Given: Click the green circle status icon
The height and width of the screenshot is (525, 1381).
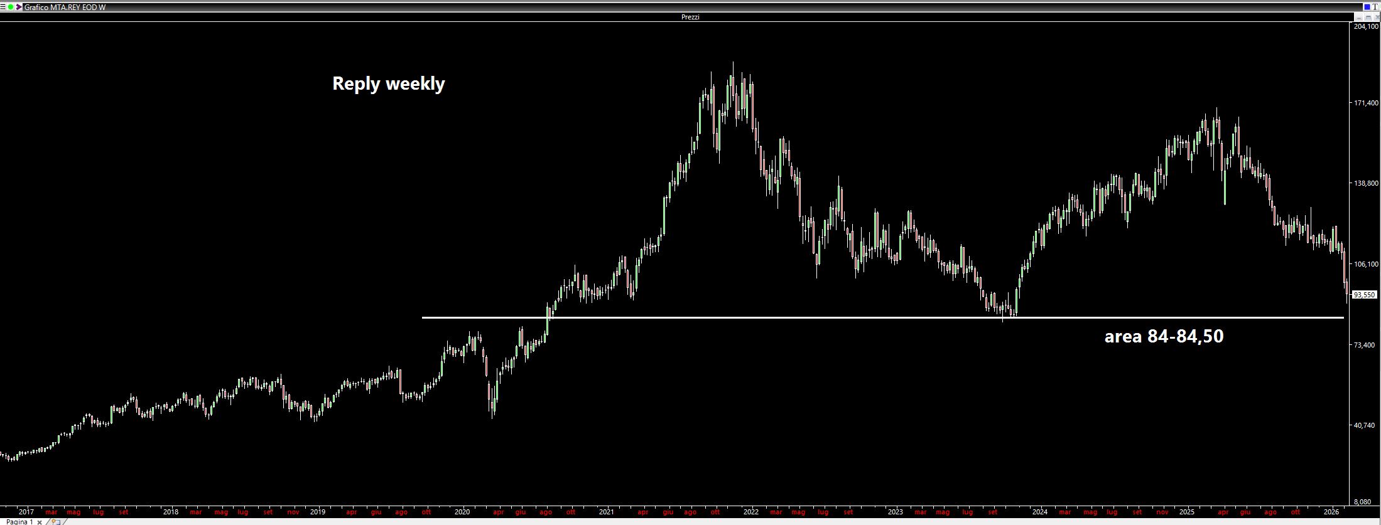Looking at the screenshot, I should pos(11,7).
